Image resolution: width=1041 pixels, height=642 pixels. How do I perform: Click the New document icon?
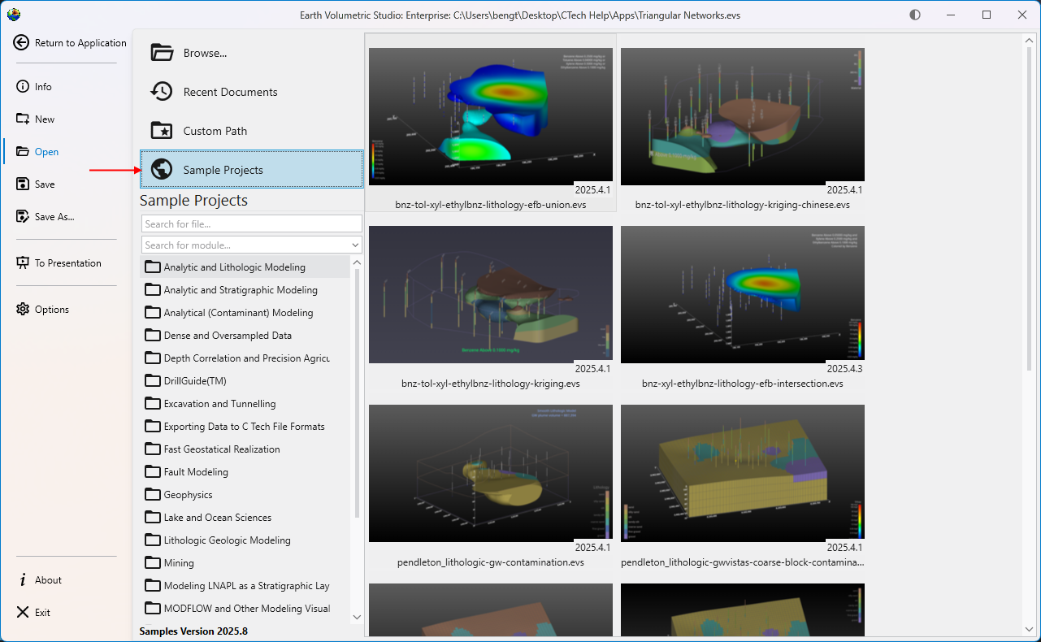pos(23,119)
